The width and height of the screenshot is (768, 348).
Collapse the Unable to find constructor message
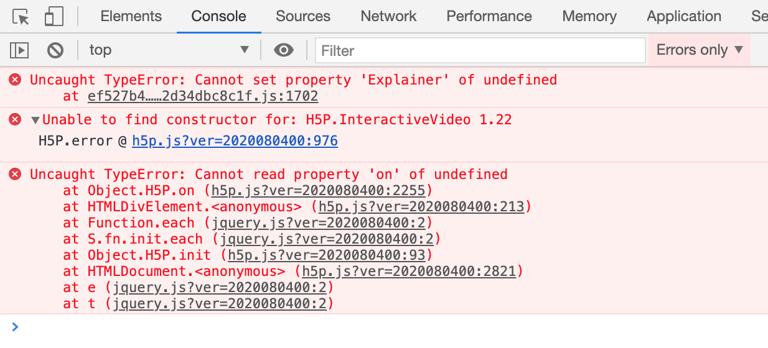click(x=35, y=120)
